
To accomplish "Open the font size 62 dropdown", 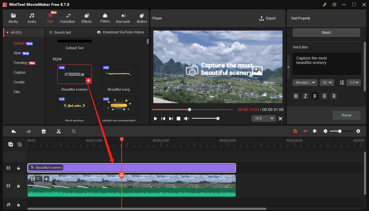I will point(327,82).
